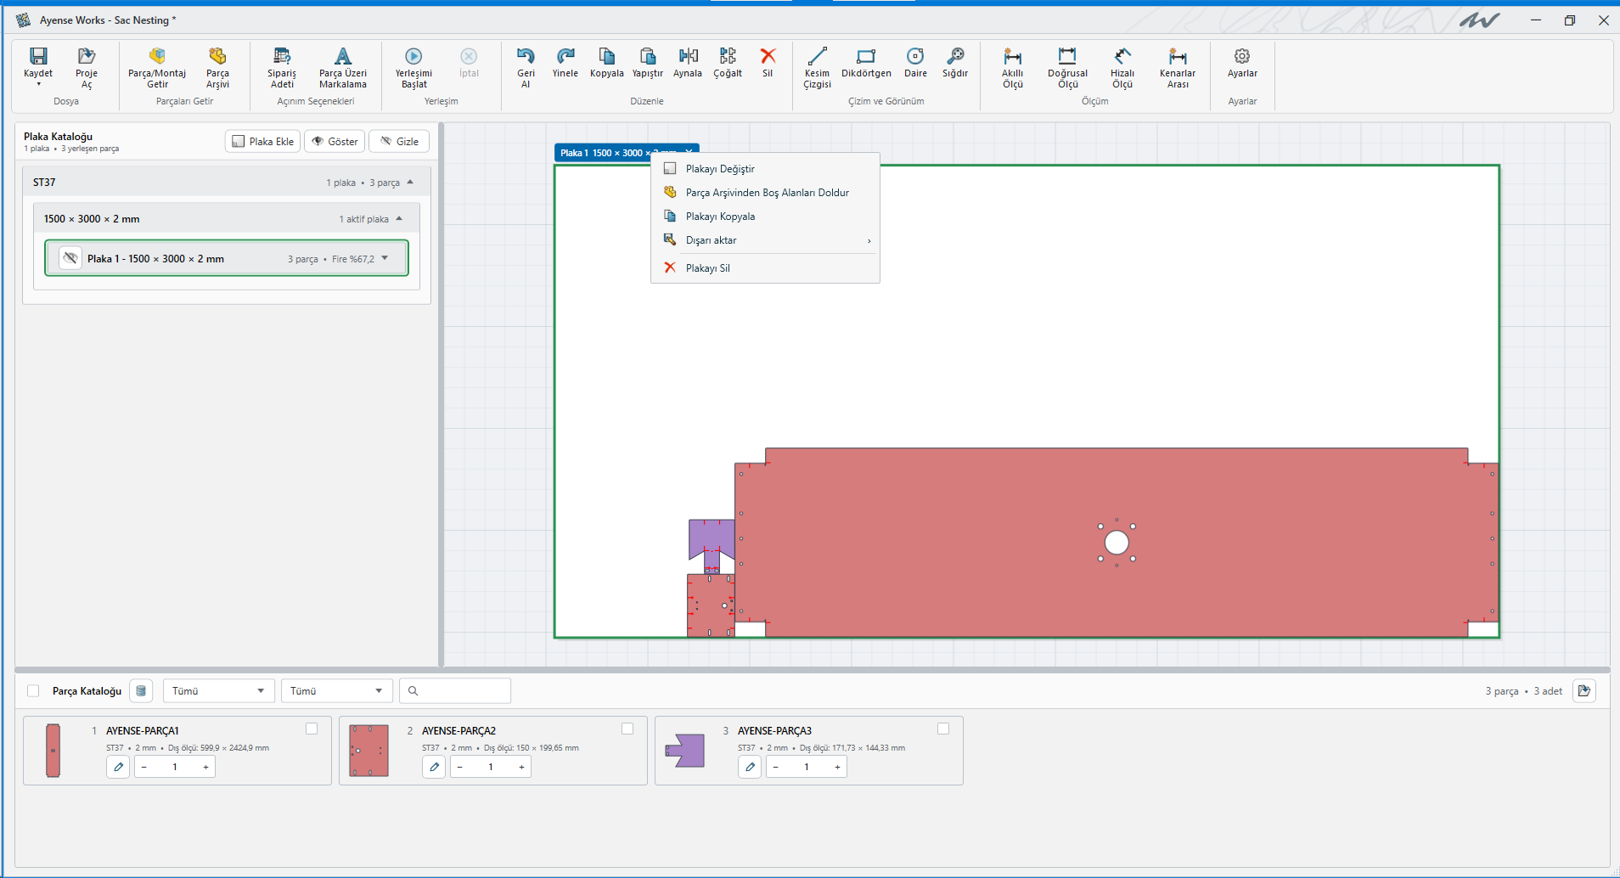Open Ayarlar settings gear
This screenshot has width=1620, height=878.
pyautogui.click(x=1242, y=56)
